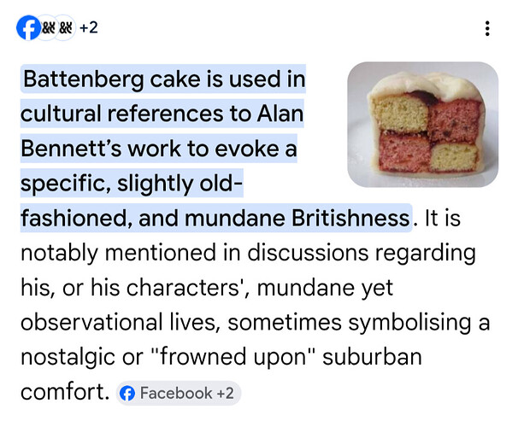Click the +2 count beside the top source icons
518x427 pixels.
point(88,28)
